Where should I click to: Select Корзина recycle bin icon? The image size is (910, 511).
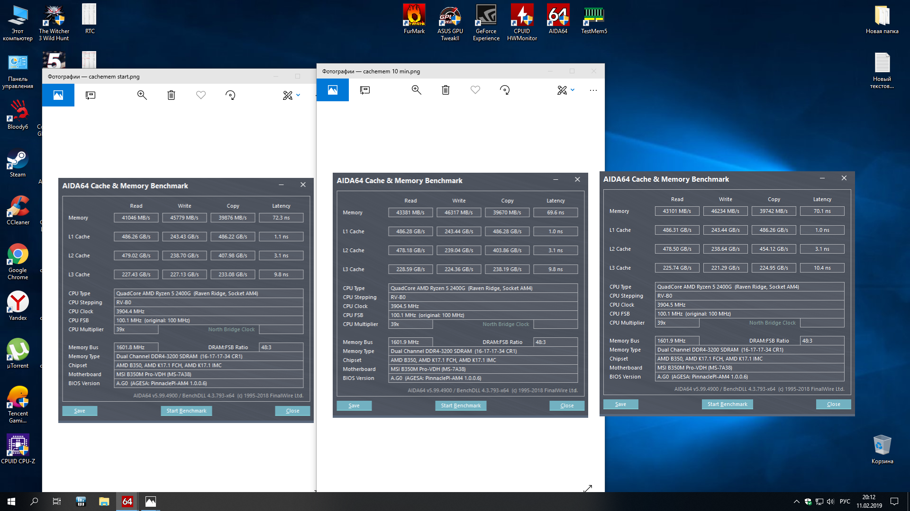click(882, 449)
